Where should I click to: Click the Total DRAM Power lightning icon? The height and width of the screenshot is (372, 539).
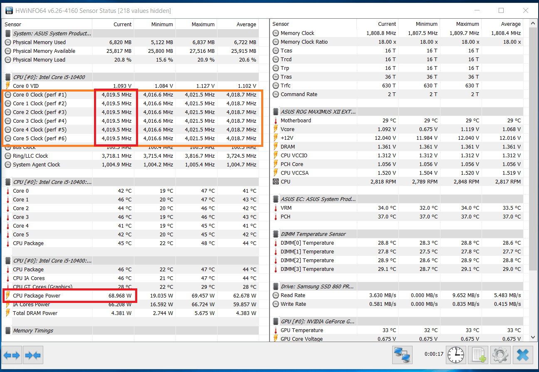click(x=8, y=313)
